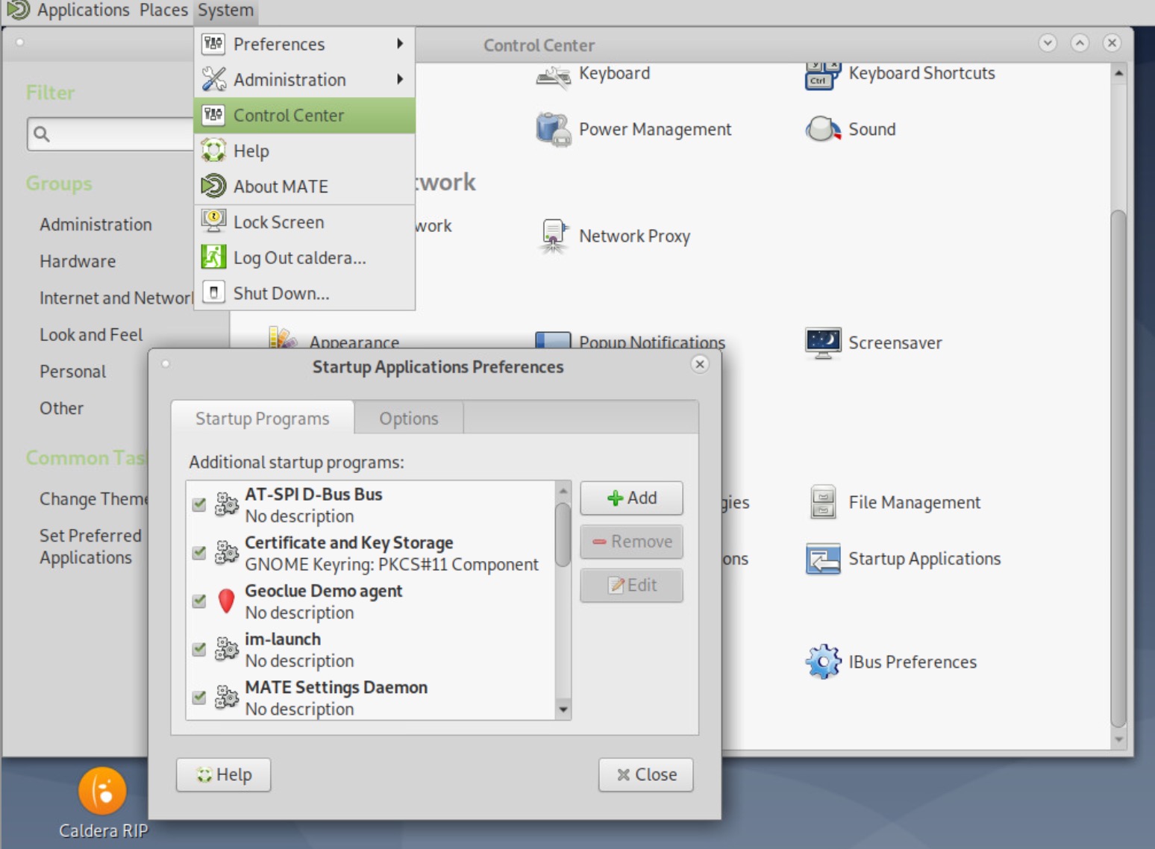This screenshot has width=1155, height=849.
Task: Click the Network Proxy icon
Action: tap(553, 236)
